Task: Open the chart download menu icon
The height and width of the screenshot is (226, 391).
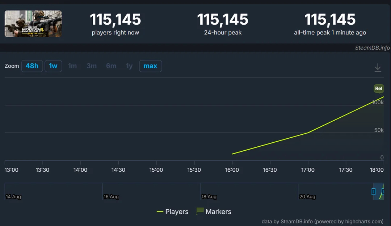Action: coord(378,68)
